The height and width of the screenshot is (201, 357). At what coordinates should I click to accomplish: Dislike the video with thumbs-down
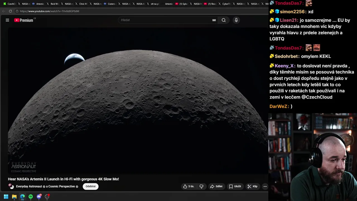pyautogui.click(x=201, y=186)
